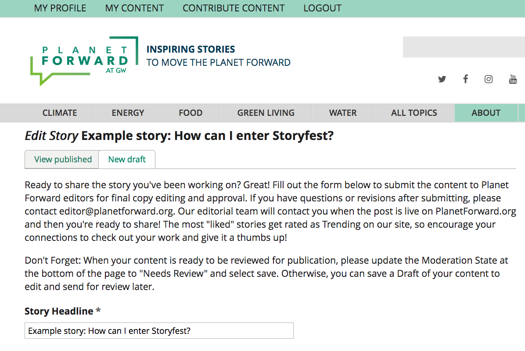Open the Twitter social icon
The height and width of the screenshot is (351, 525).
coord(442,79)
